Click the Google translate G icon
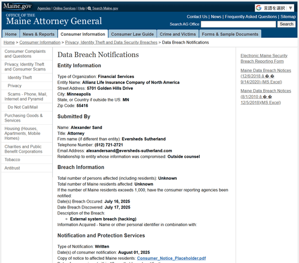Image resolution: width=299 pixels, height=263 pixels. [x=258, y=8]
